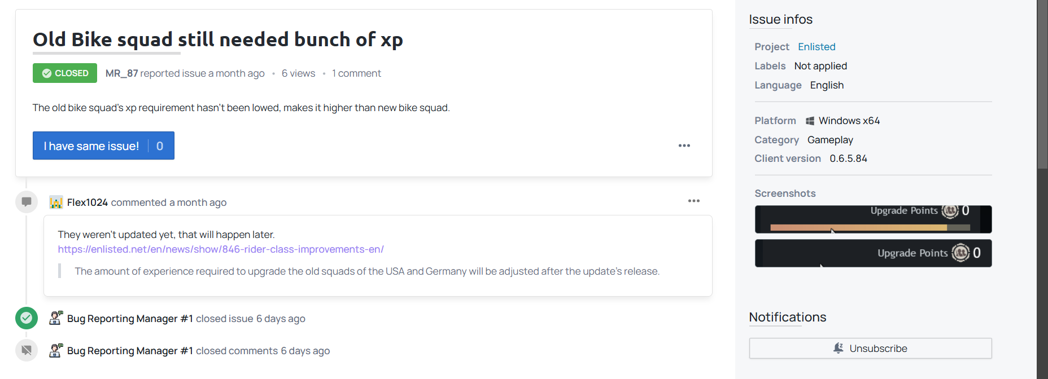Click the Flex1024 commenter username
The image size is (1048, 379).
[88, 202]
